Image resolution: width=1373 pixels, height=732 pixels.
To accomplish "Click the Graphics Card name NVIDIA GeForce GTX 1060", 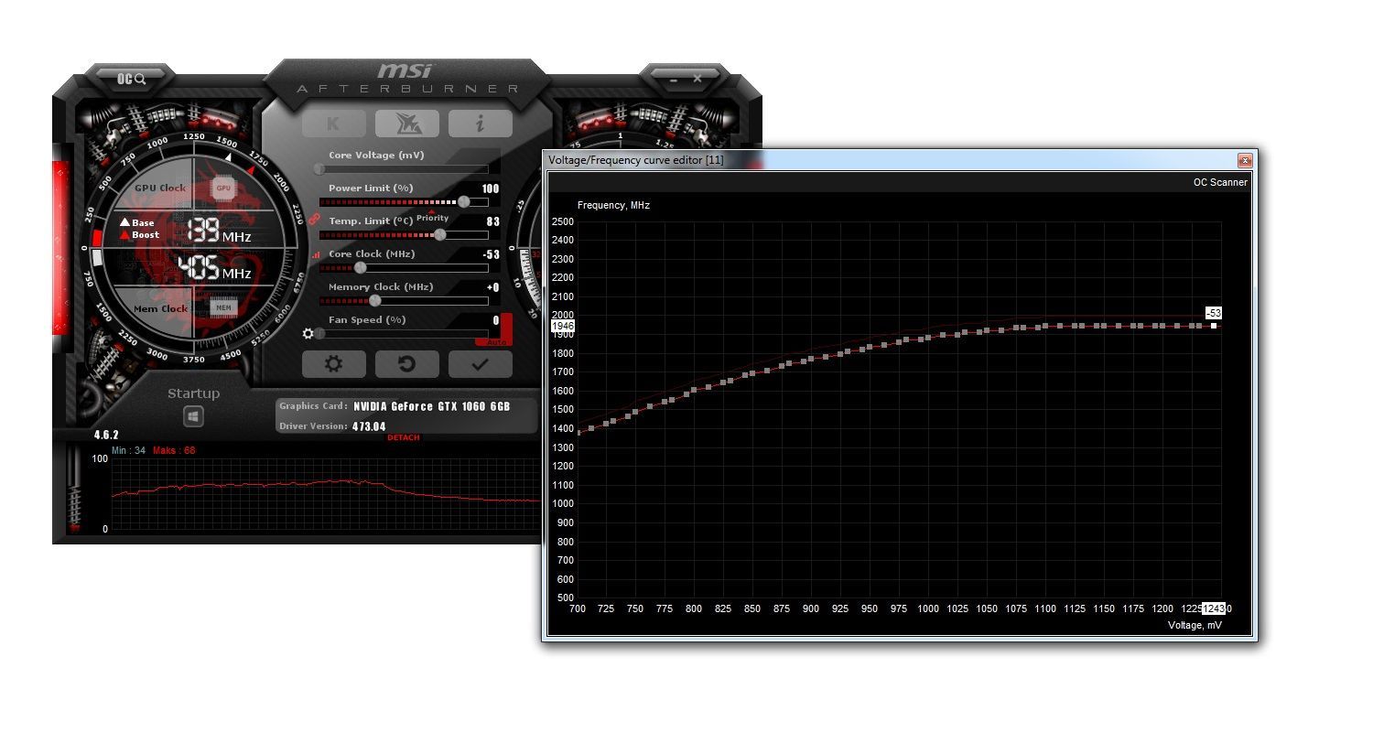I will coord(432,406).
